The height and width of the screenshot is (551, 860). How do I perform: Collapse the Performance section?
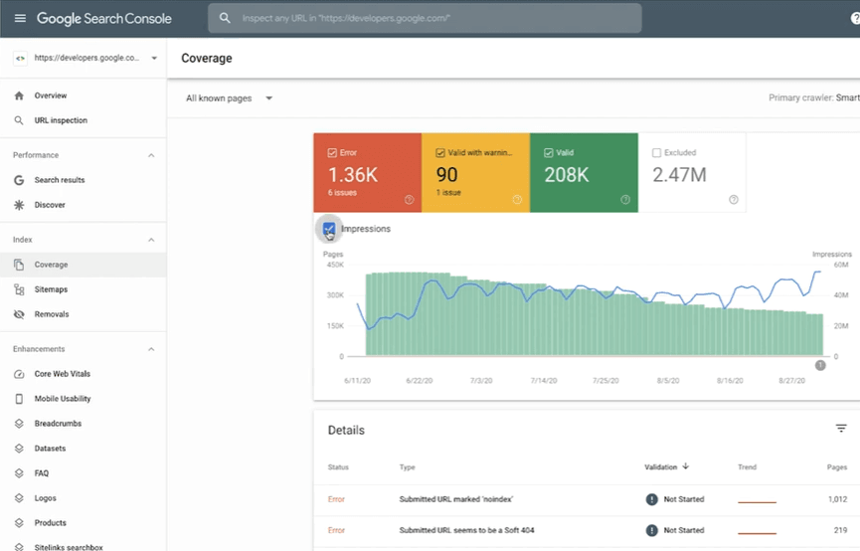tap(151, 155)
